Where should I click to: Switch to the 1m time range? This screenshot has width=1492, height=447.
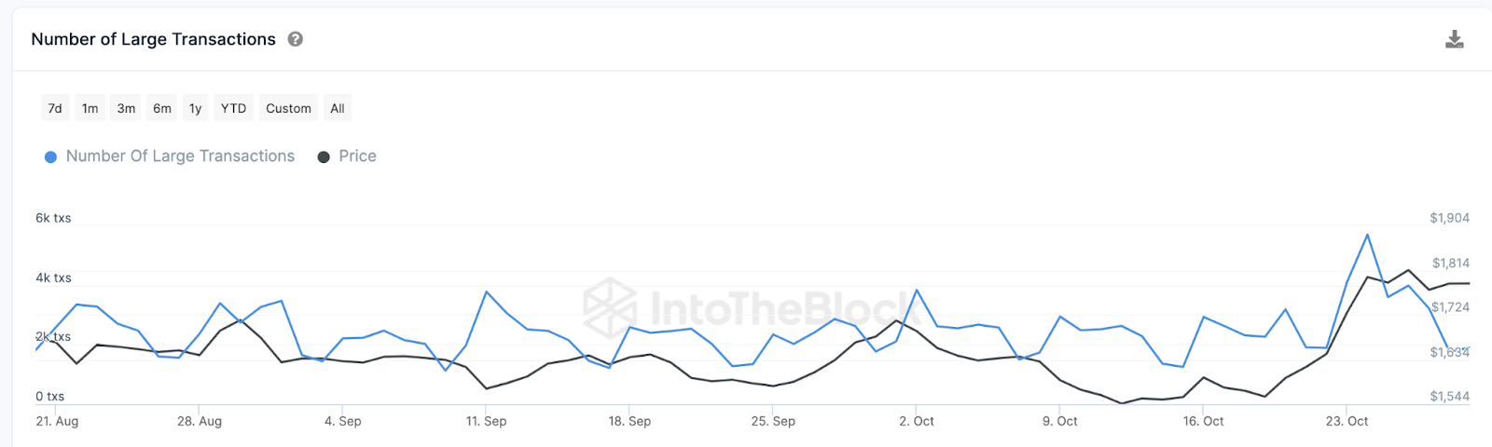coord(90,108)
